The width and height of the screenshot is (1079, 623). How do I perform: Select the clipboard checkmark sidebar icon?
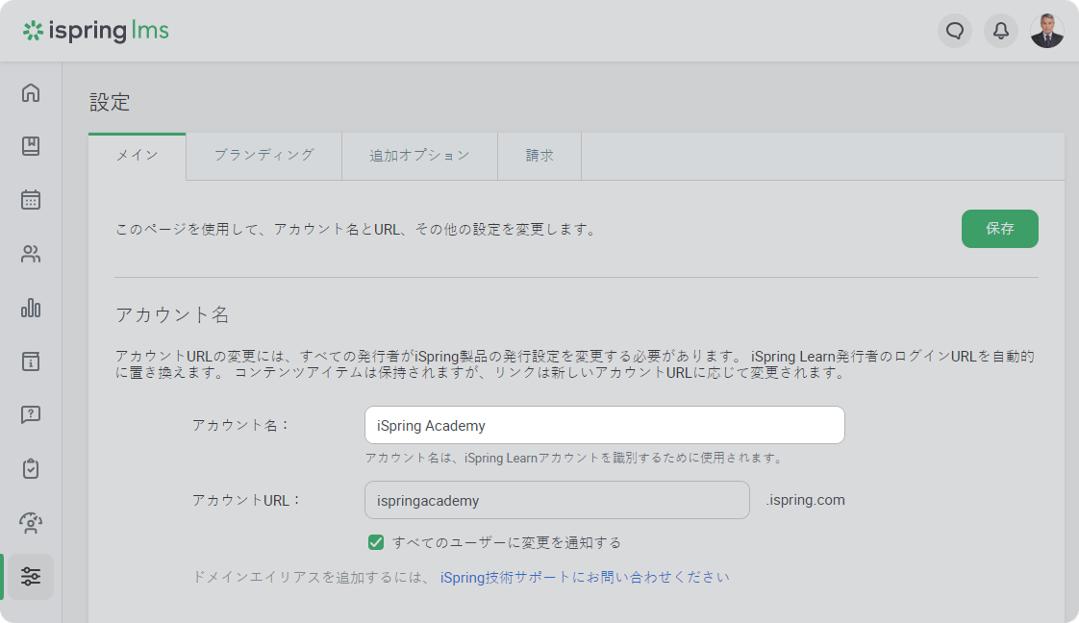coord(31,469)
